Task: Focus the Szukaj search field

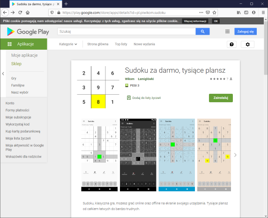Action: point(127,31)
